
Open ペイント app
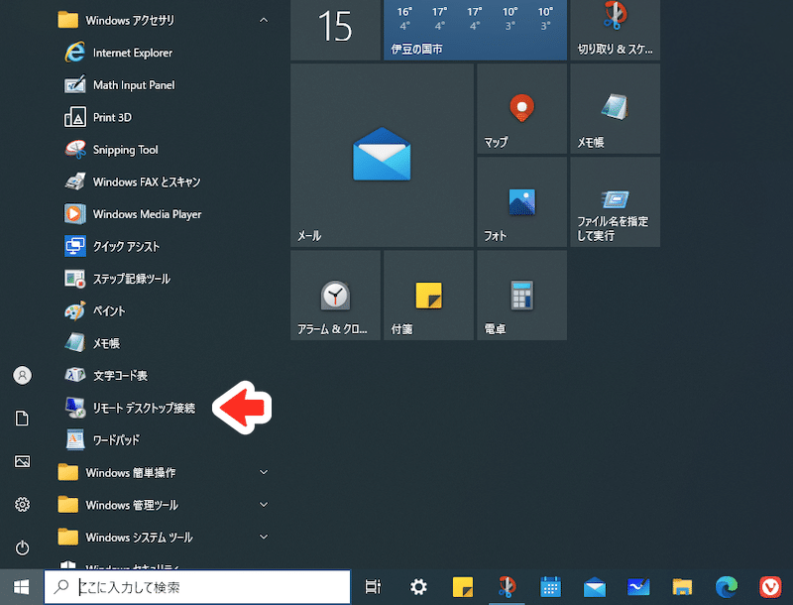click(162, 311)
